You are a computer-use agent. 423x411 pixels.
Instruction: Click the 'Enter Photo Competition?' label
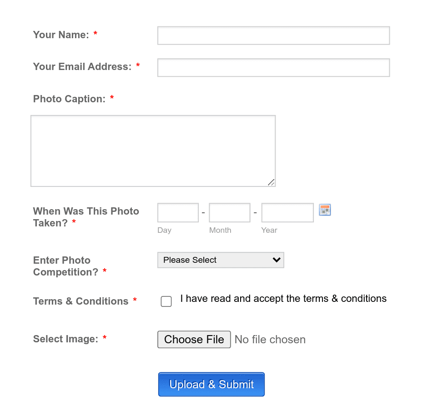point(65,266)
